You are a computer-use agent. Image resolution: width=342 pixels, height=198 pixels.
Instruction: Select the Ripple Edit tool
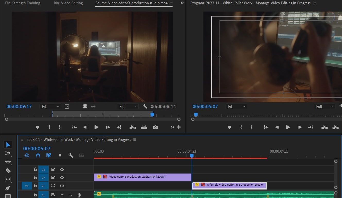(x=8, y=162)
